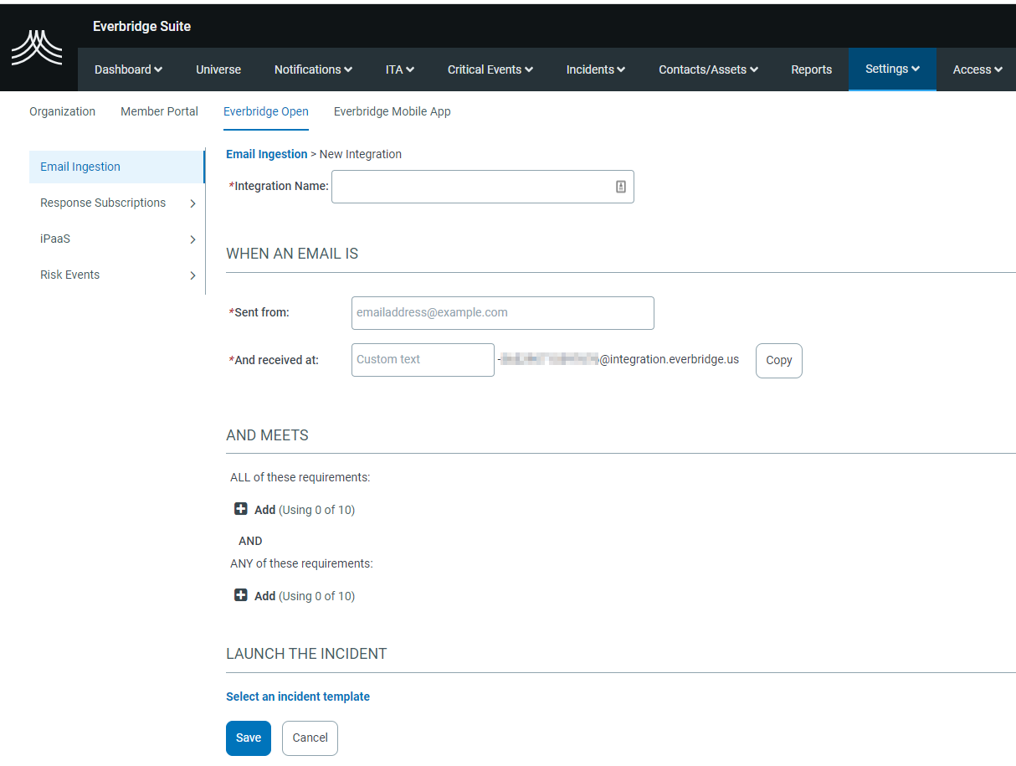The height and width of the screenshot is (766, 1016).
Task: Save the new integration
Action: coord(249,738)
